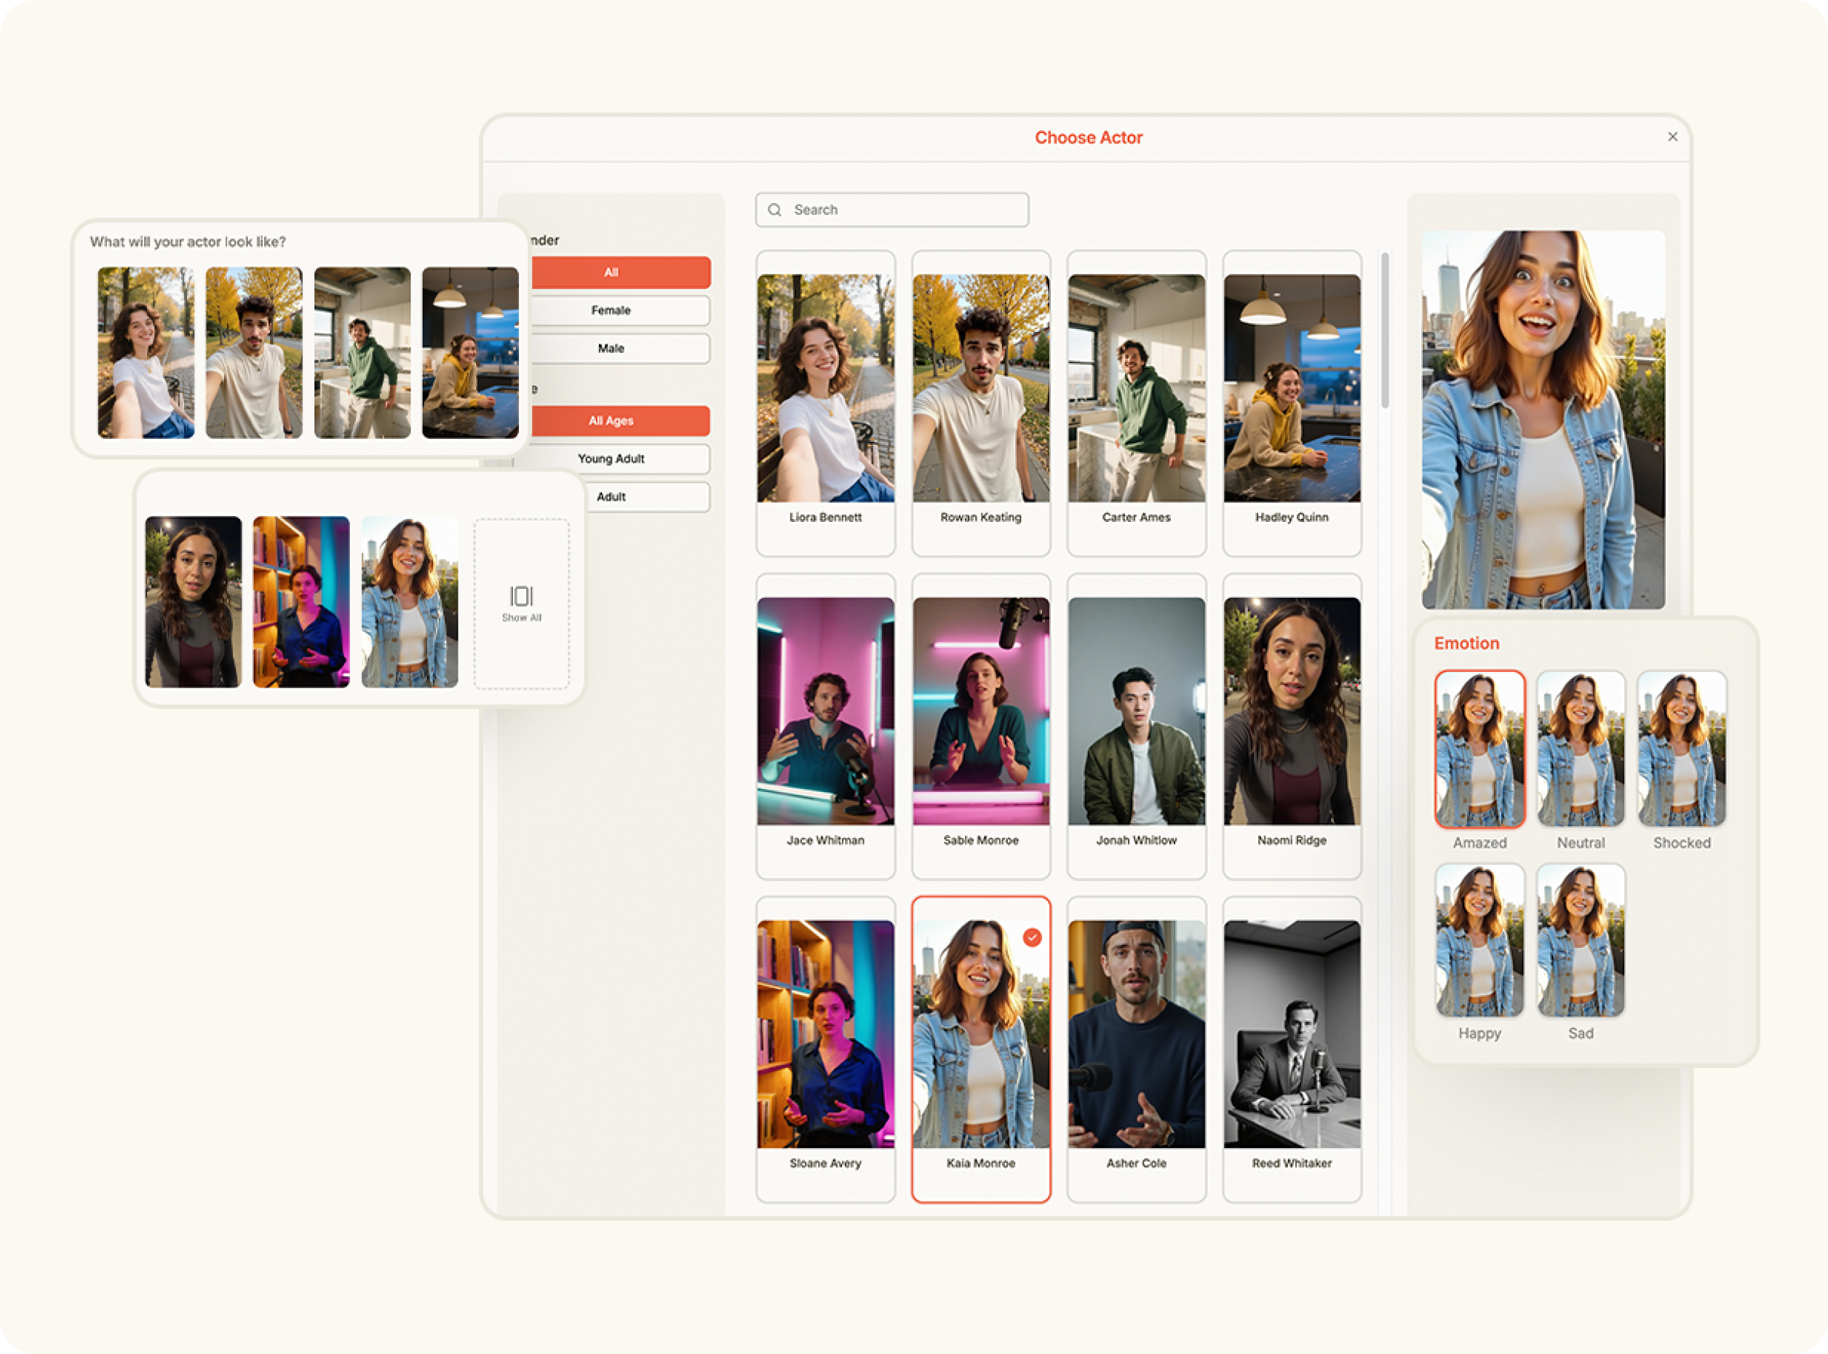Select the Sad emotion thumbnail
This screenshot has width=1828, height=1354.
point(1580,940)
